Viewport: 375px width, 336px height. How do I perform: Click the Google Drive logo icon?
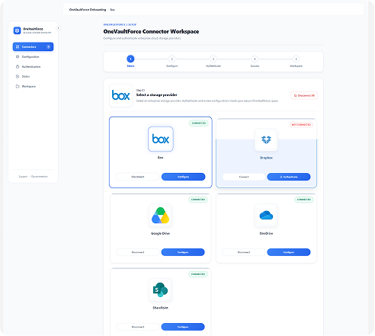160,215
